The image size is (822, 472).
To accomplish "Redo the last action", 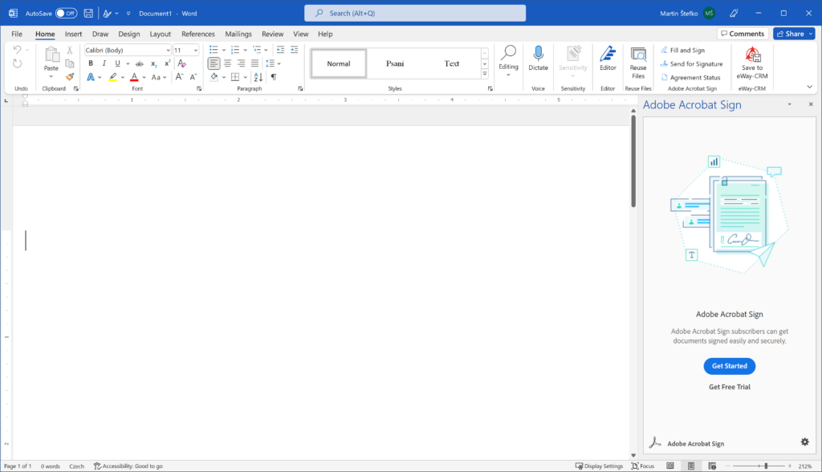I will pos(18,63).
